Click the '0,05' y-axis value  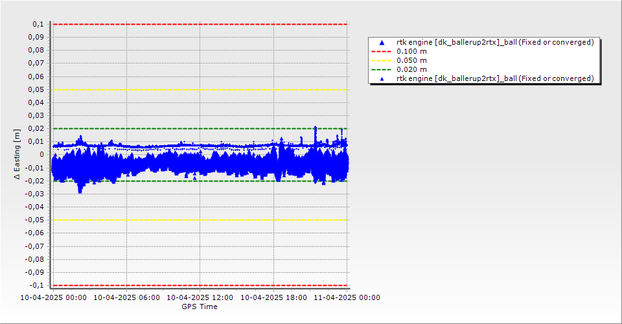point(36,89)
